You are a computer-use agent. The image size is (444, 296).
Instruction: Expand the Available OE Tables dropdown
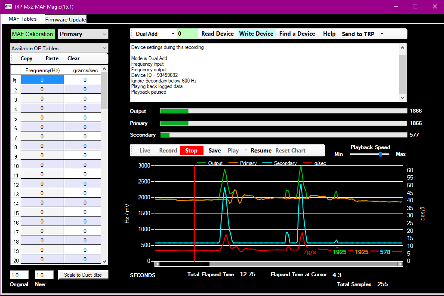click(59, 49)
